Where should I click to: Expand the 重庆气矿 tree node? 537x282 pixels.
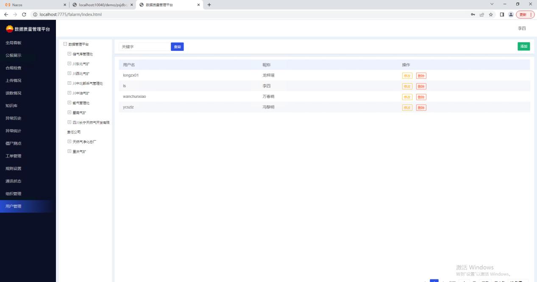[x=70, y=152]
